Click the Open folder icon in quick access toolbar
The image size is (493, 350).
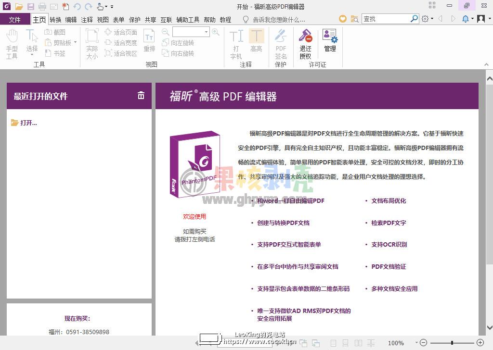19,6
